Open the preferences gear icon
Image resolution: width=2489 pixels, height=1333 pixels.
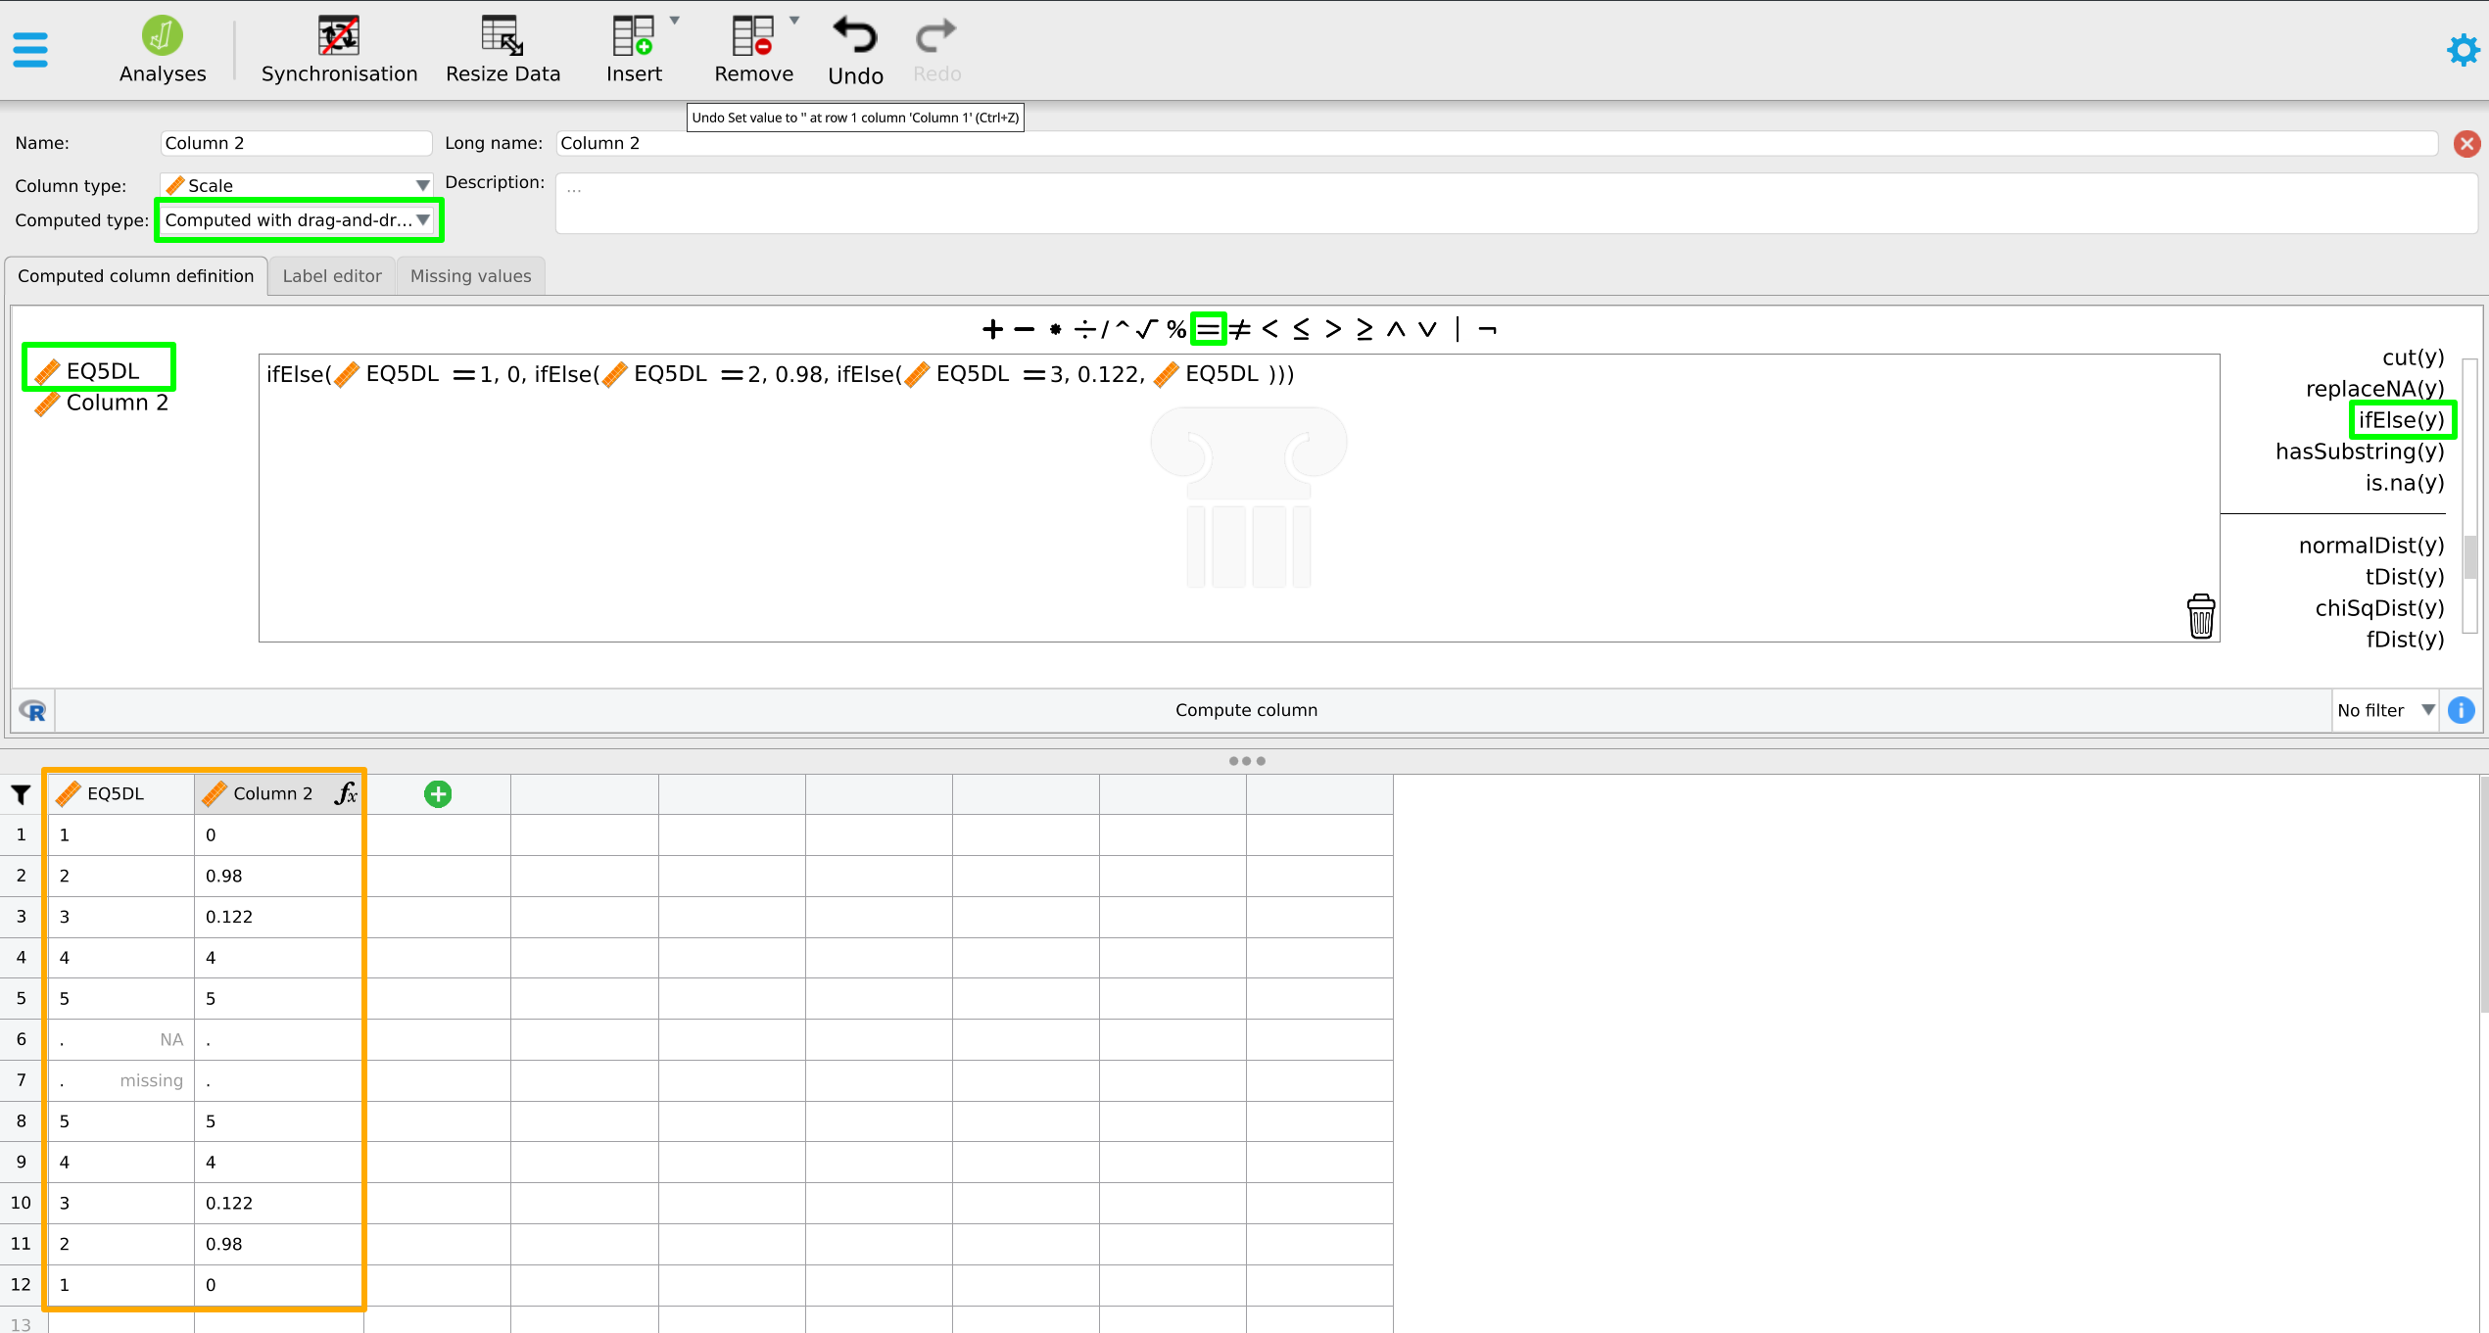(2462, 49)
